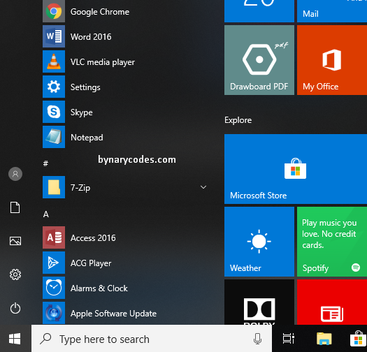The height and width of the screenshot is (352, 367).
Task: Open user account icon in sidebar
Action: click(15, 174)
